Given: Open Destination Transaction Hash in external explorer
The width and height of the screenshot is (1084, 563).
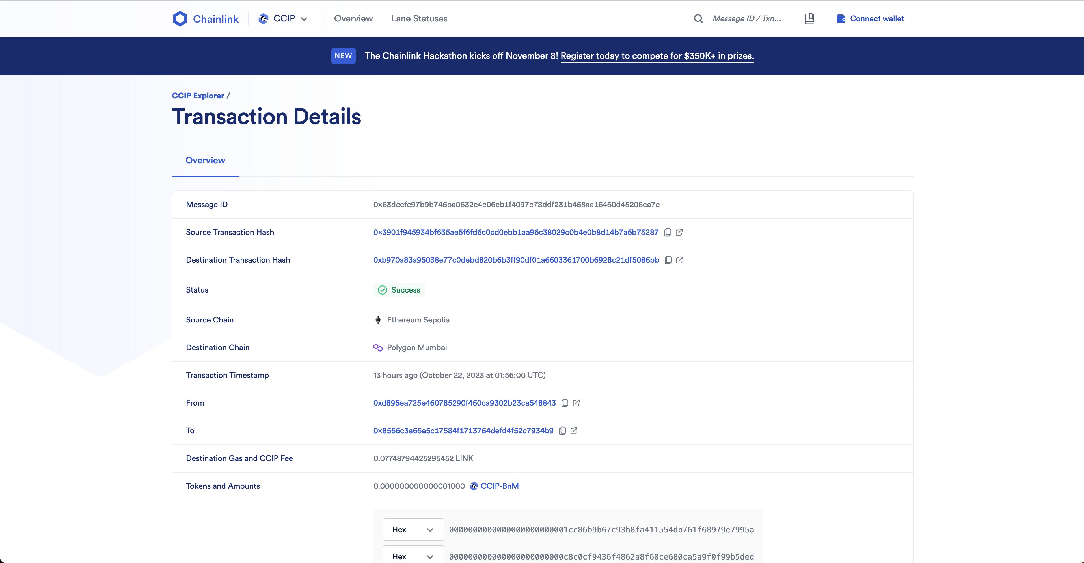Looking at the screenshot, I should point(680,260).
